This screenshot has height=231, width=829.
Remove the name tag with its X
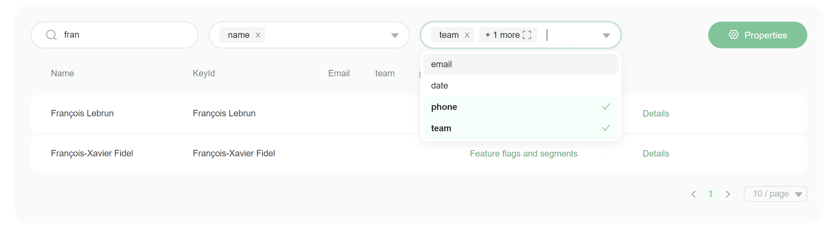258,35
